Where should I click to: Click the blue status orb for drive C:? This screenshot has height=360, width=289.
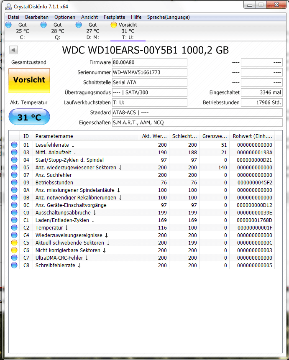pos(8,25)
